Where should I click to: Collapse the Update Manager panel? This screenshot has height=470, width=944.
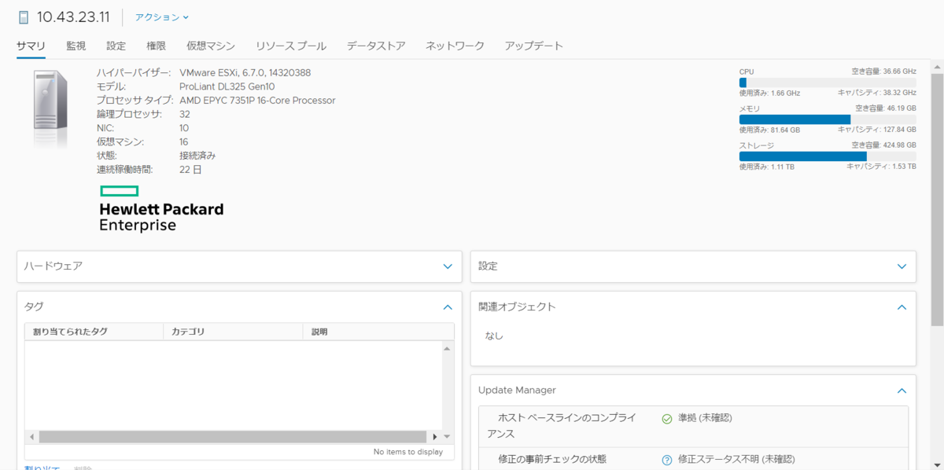[x=902, y=391]
